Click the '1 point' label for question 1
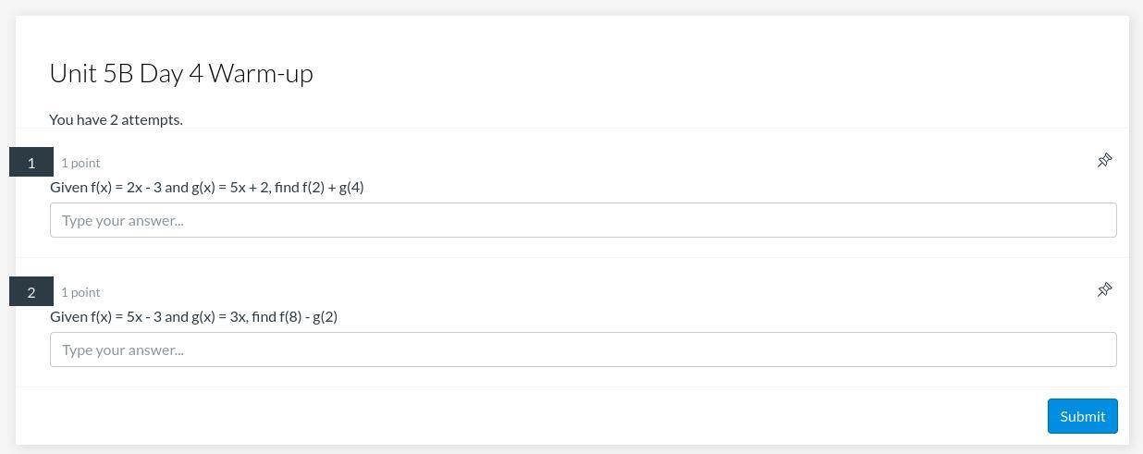The height and width of the screenshot is (454, 1143). (x=80, y=163)
